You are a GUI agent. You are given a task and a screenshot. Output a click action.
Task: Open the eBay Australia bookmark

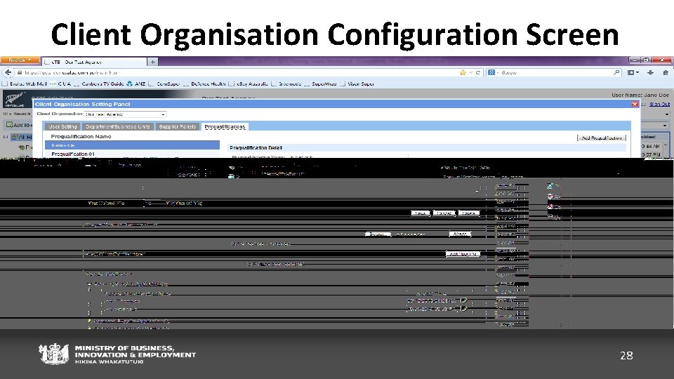tap(249, 84)
